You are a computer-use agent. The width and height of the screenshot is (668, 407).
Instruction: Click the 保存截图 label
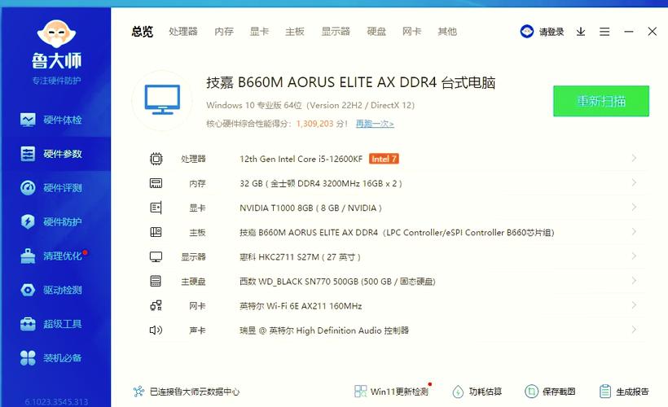point(559,392)
